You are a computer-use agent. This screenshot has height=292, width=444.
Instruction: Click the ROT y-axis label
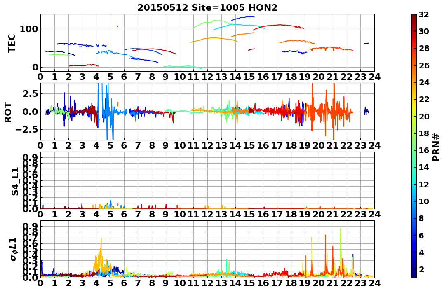(x=9, y=112)
